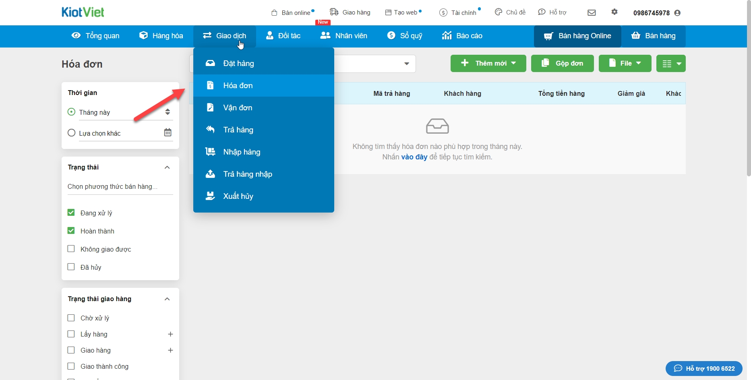751x380 pixels.
Task: Click the Gộp đơn button
Action: [562, 64]
